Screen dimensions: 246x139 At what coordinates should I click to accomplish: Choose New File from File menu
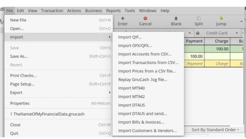tap(58, 20)
